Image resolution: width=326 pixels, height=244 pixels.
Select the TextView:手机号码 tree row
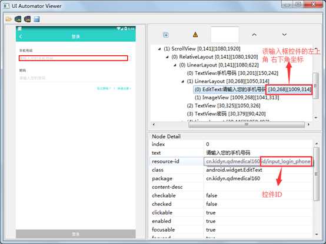click(x=232, y=73)
